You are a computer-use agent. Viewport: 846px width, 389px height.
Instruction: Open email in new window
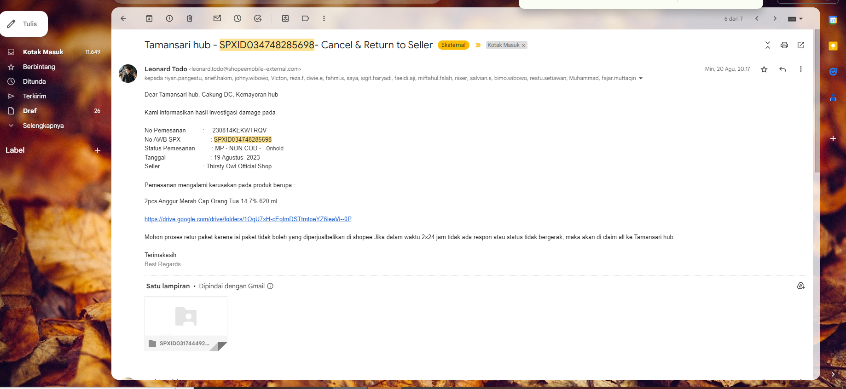point(801,45)
